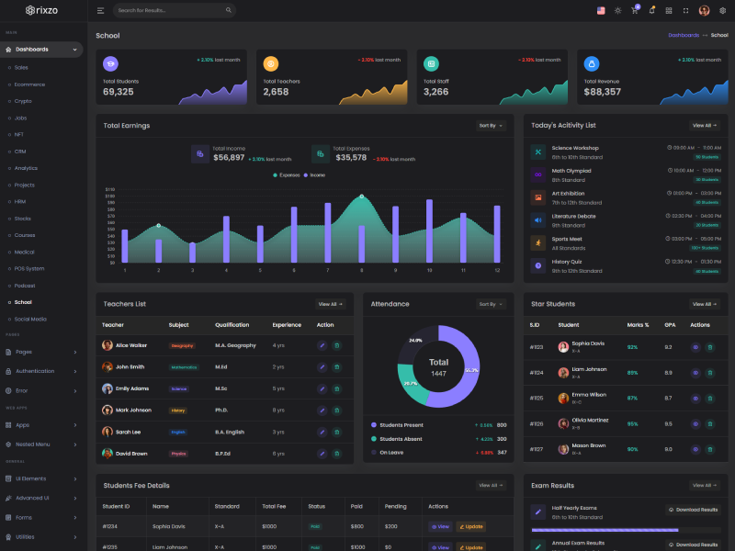Click View All in Teachers List
Viewport: 735px width, 551px height.
coord(331,304)
